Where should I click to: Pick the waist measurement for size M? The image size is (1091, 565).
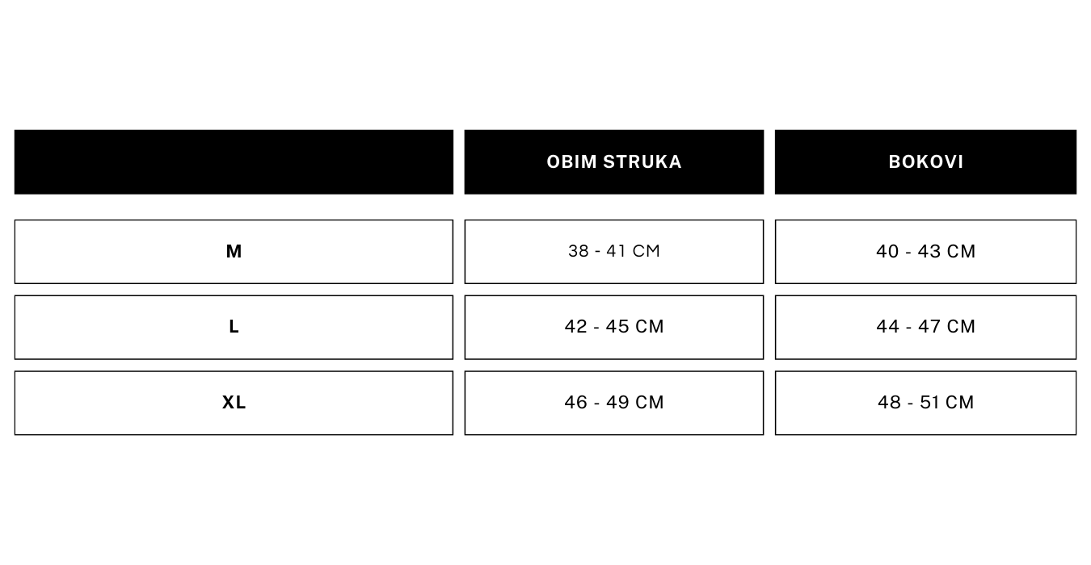(614, 252)
